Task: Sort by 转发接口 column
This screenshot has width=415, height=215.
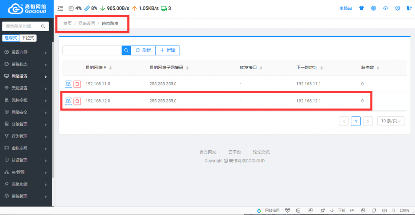Action: pyautogui.click(x=261, y=68)
